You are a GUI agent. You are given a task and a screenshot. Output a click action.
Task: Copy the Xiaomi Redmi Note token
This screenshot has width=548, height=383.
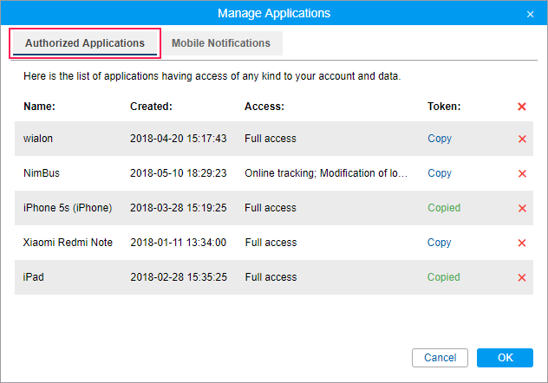(x=440, y=243)
